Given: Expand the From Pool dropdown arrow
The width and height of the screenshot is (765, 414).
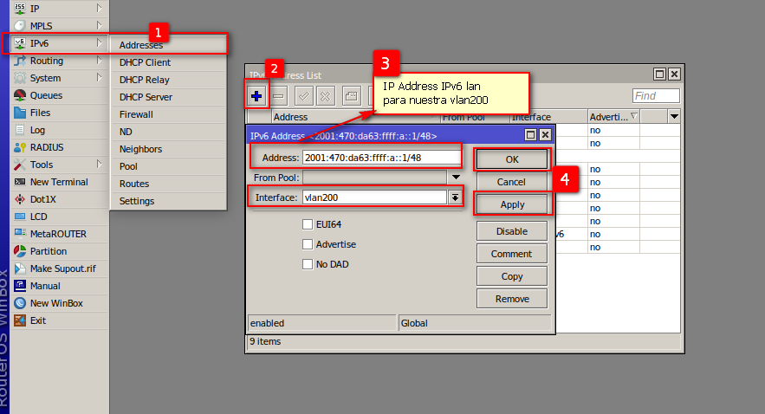Looking at the screenshot, I should pyautogui.click(x=455, y=177).
